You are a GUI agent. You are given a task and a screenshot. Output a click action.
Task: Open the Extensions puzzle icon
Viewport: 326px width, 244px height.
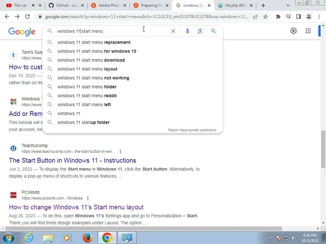tap(278, 17)
